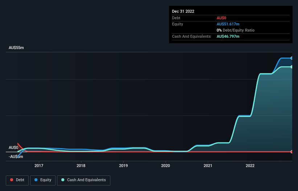Toggle the Equity series legend button
This screenshot has width=298, height=191.
coord(43,180)
